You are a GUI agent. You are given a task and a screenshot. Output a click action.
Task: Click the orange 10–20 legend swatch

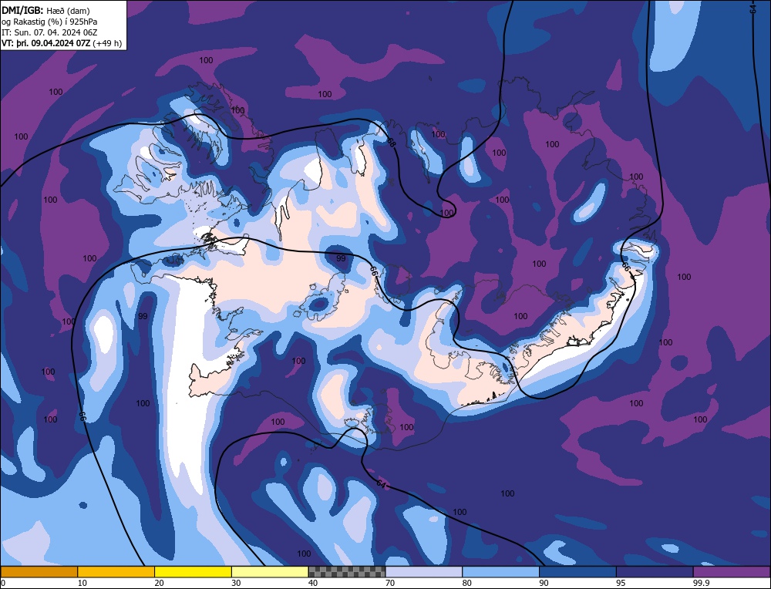[116, 572]
